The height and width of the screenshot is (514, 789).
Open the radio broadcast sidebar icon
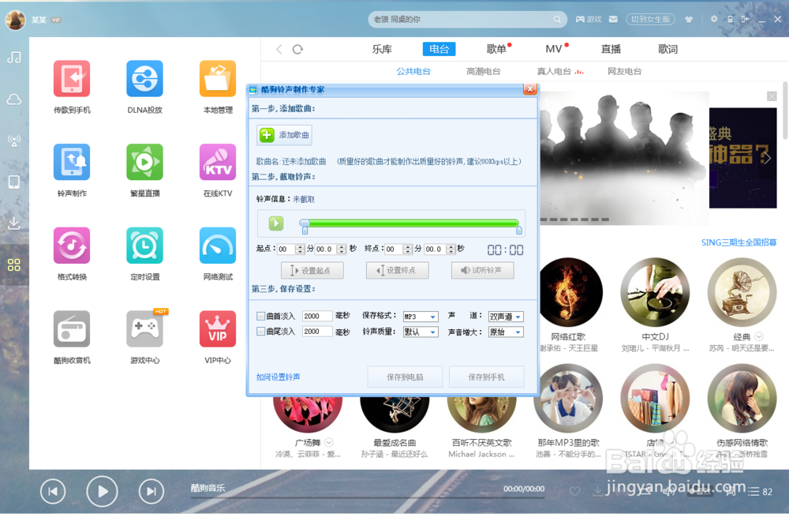coord(14,141)
